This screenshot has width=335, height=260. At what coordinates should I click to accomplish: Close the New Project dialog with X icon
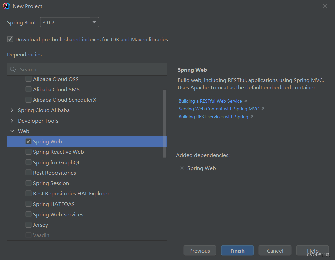[x=325, y=6]
